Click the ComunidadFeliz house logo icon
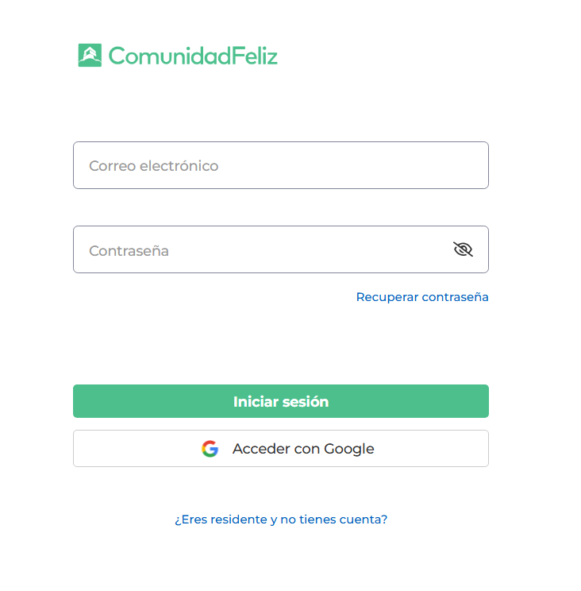Screen dimensions: 581x591 click(x=90, y=56)
